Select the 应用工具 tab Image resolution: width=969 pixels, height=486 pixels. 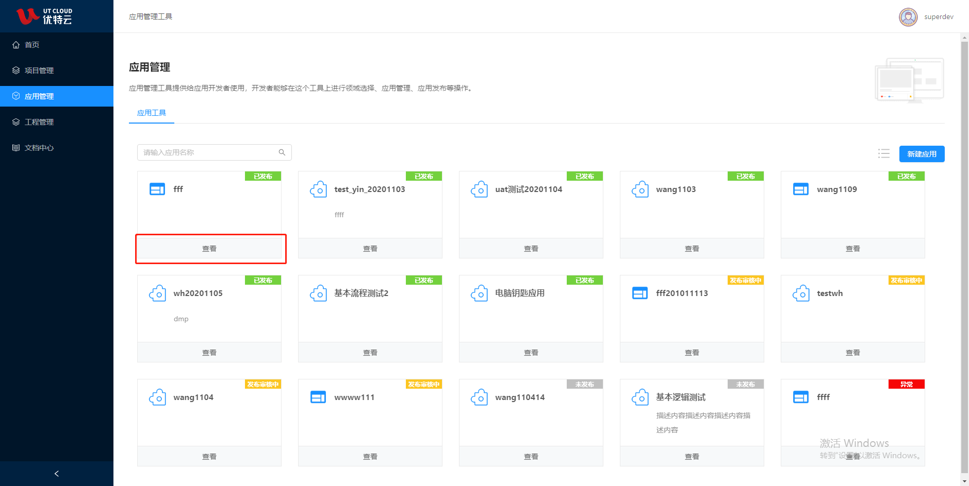(152, 113)
